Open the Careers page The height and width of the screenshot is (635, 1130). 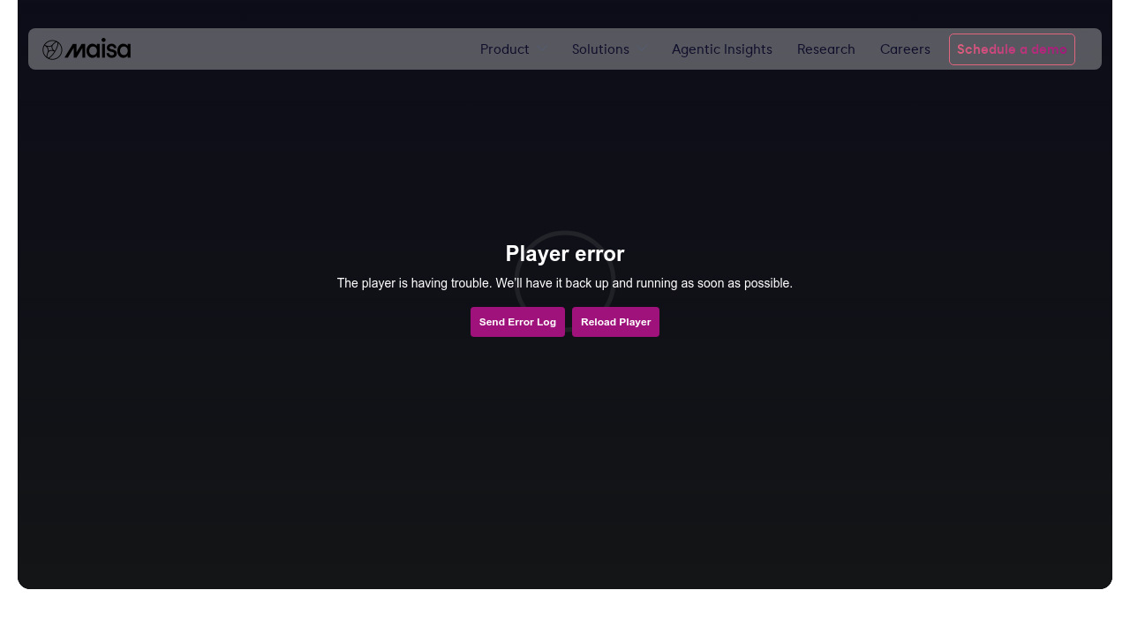(905, 49)
